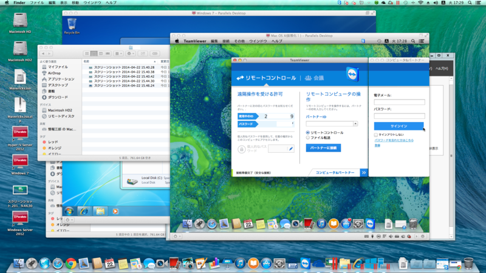Switch to the 会議 tab
Viewport: 486px width, 273px height.
pos(314,78)
